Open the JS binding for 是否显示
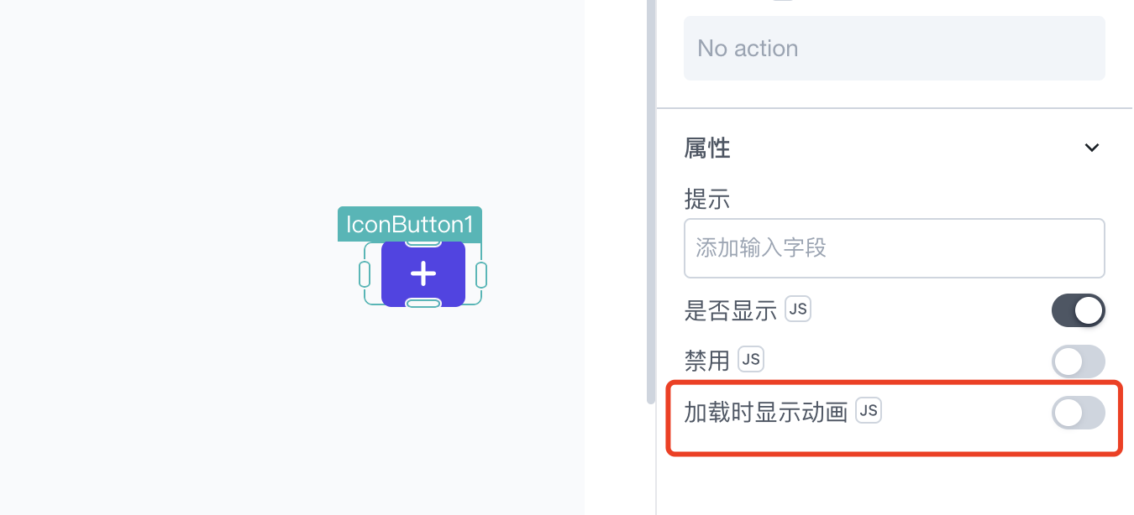 798,310
